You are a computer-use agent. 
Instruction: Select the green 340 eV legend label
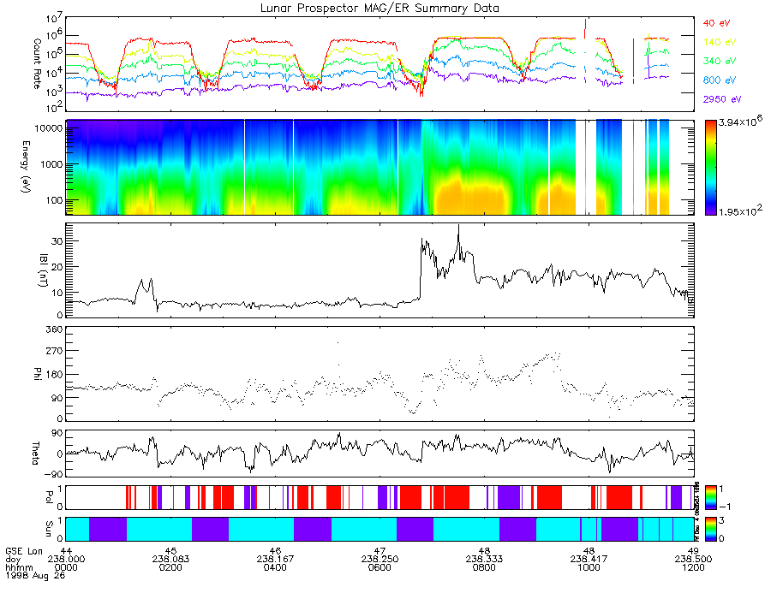[720, 61]
